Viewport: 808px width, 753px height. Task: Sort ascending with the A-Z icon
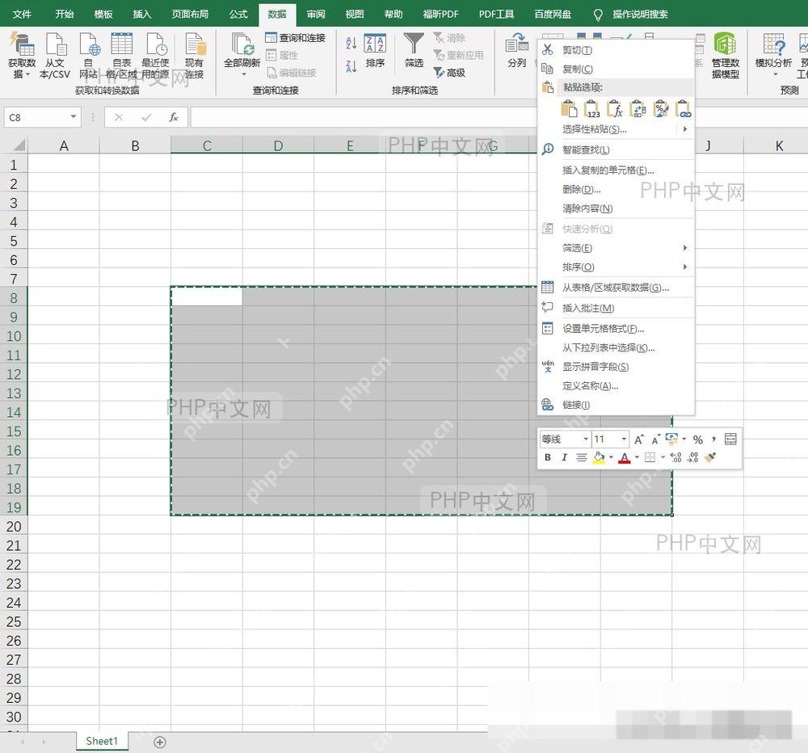click(x=351, y=44)
